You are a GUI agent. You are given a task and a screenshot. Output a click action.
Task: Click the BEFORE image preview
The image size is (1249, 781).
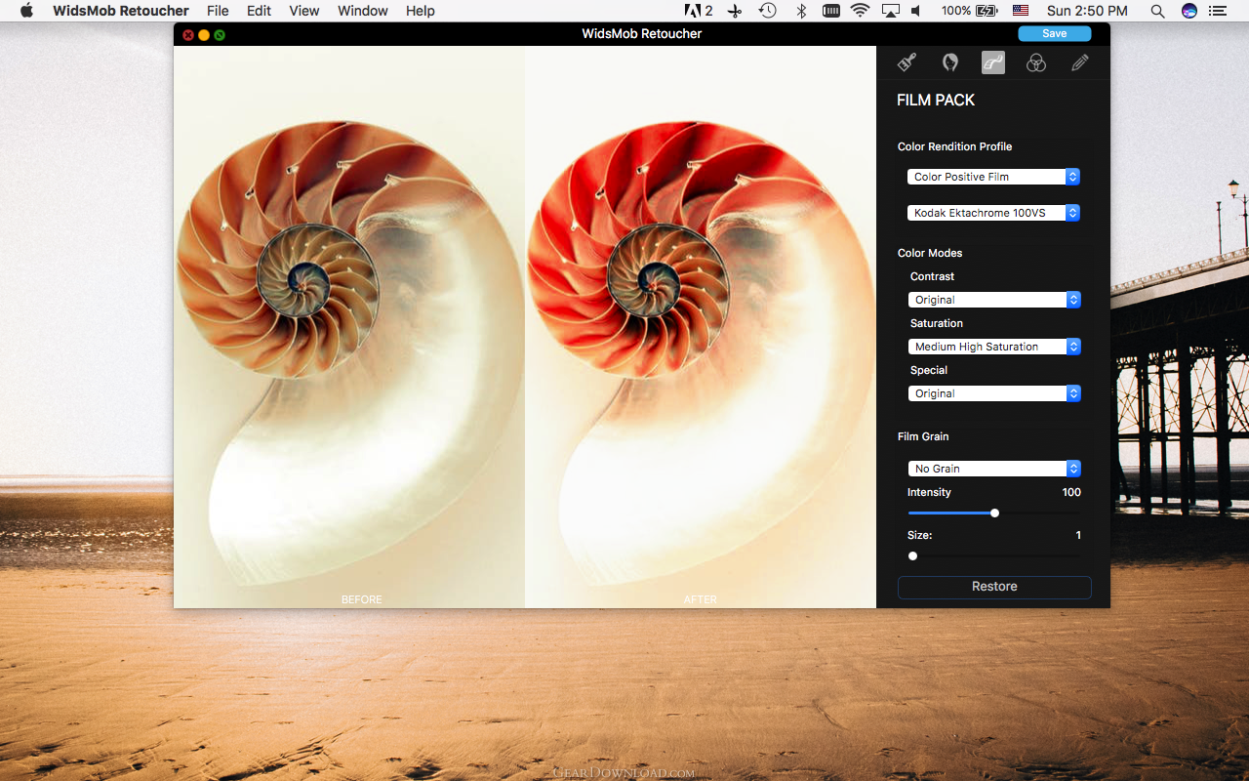(349, 327)
